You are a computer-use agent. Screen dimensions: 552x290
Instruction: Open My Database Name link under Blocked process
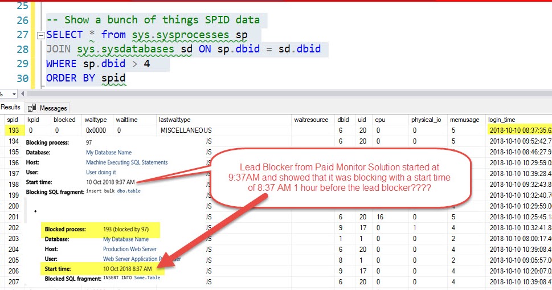point(126,239)
